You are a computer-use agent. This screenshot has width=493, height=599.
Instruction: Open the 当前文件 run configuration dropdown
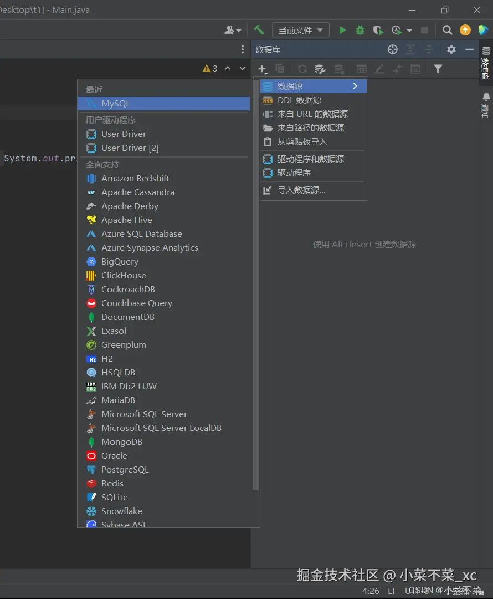coord(301,30)
